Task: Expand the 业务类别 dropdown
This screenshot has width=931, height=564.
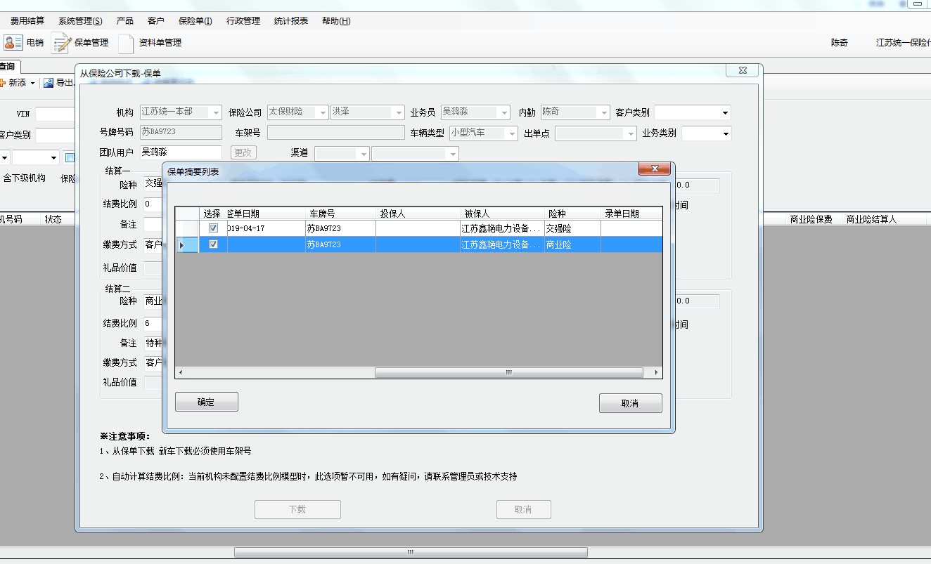Action: click(x=725, y=133)
